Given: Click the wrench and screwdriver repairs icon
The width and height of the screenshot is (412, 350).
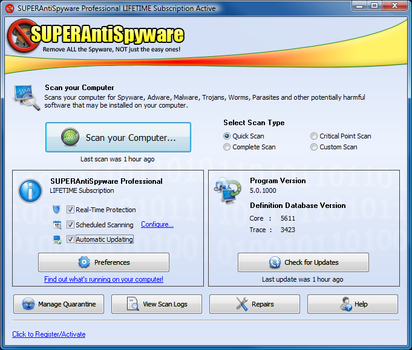Looking at the screenshot, I should (x=242, y=304).
